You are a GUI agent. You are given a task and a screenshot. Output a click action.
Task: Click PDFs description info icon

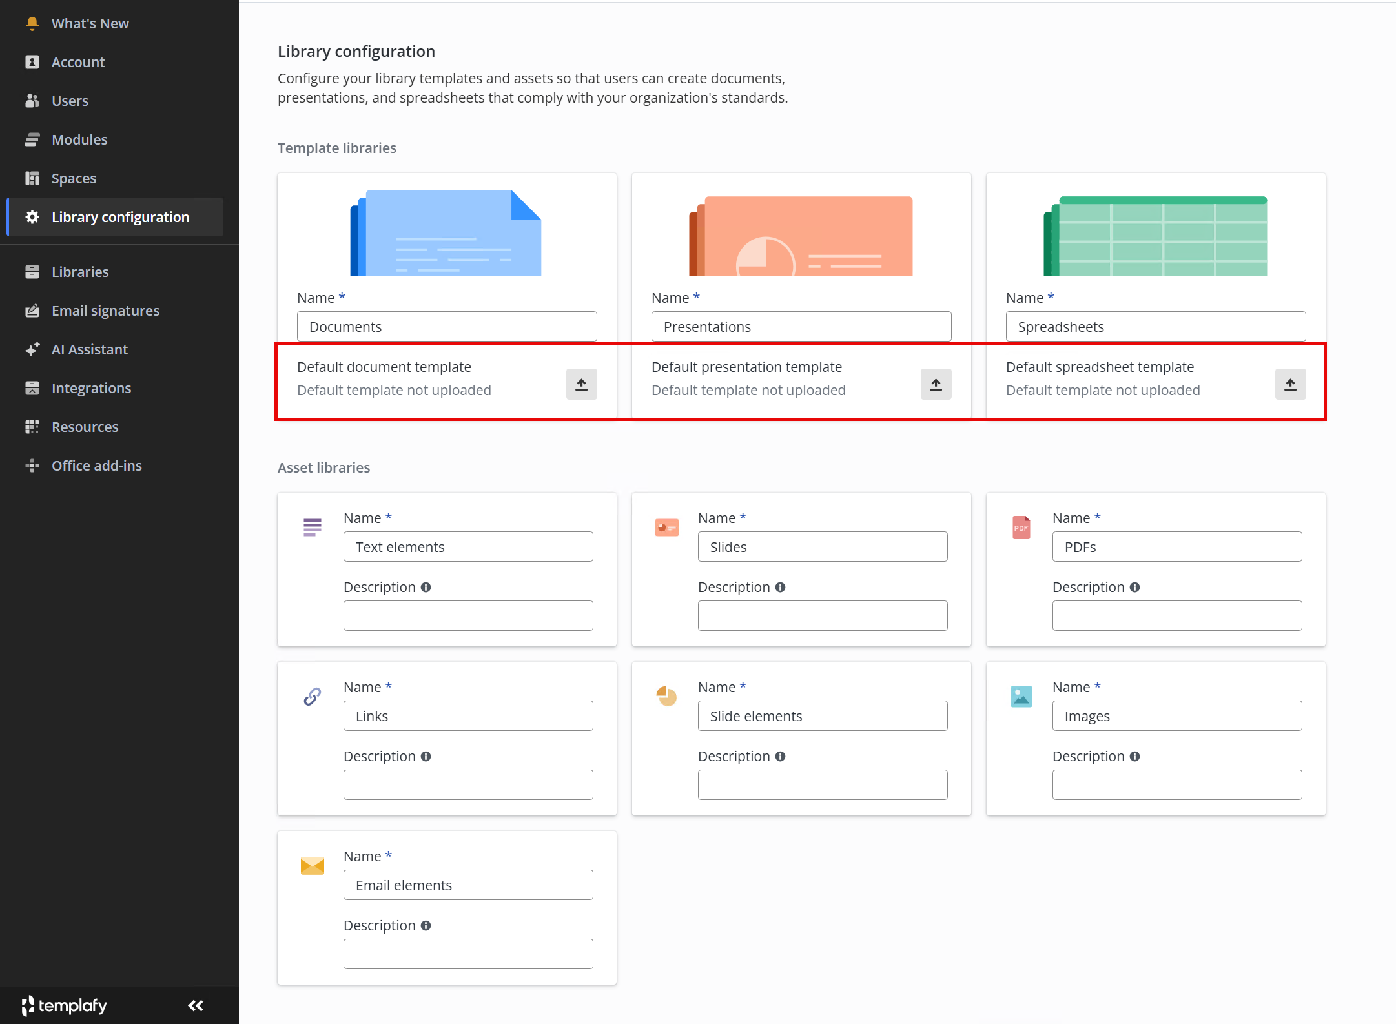[x=1134, y=588]
